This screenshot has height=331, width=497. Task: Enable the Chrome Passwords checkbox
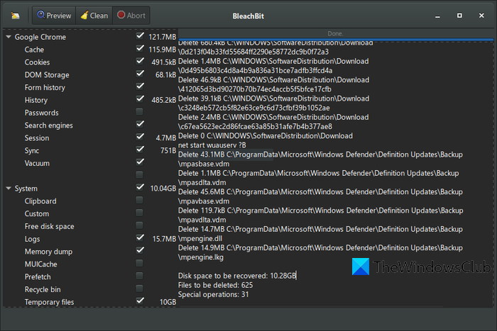[140, 113]
